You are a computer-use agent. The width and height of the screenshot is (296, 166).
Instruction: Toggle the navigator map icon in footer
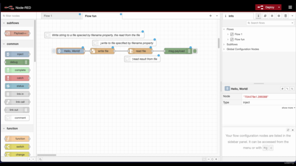pos(204,159)
